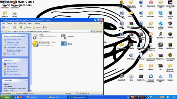Click the red Yandex quick launch icon
177x99 pixels.
[x=18, y=97]
